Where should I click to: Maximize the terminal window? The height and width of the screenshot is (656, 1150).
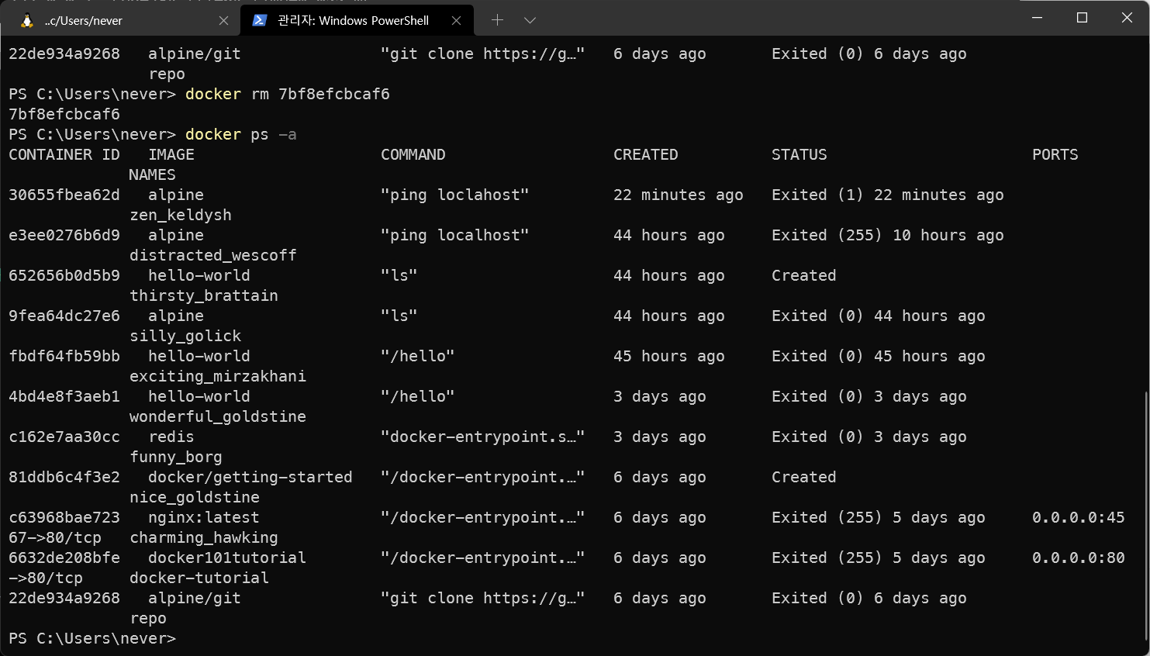[x=1082, y=18]
